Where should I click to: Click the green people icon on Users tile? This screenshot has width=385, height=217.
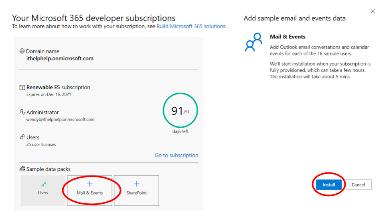click(x=43, y=184)
